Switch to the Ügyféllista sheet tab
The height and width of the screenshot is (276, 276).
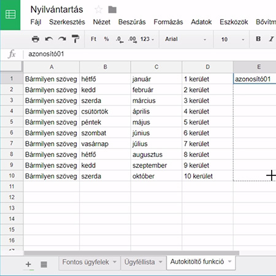144,262
